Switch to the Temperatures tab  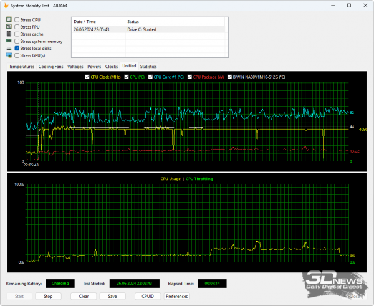(x=22, y=66)
